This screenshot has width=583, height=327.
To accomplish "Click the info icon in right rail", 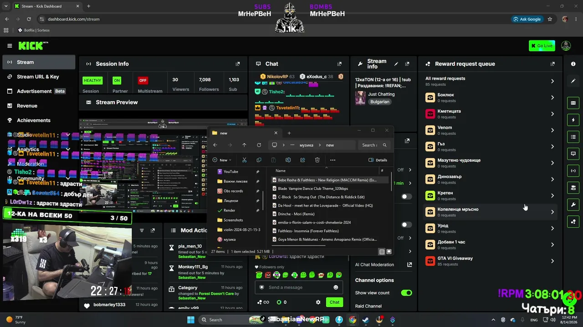I will 573,64.
